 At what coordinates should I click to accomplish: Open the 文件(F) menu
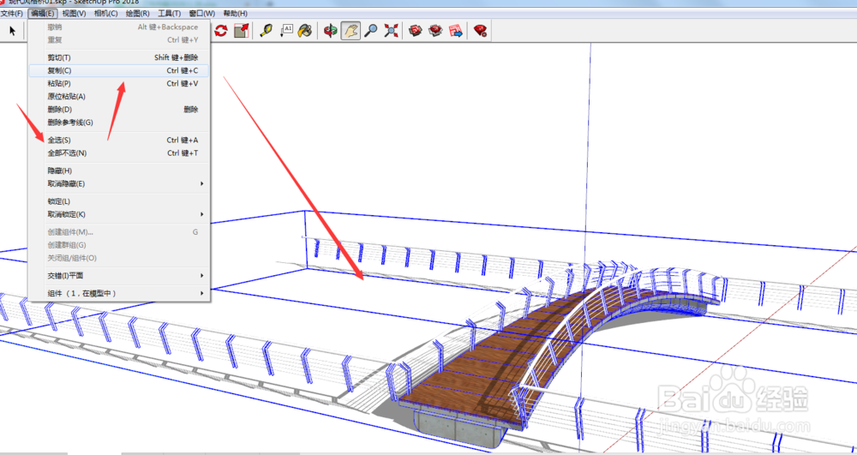[x=12, y=13]
